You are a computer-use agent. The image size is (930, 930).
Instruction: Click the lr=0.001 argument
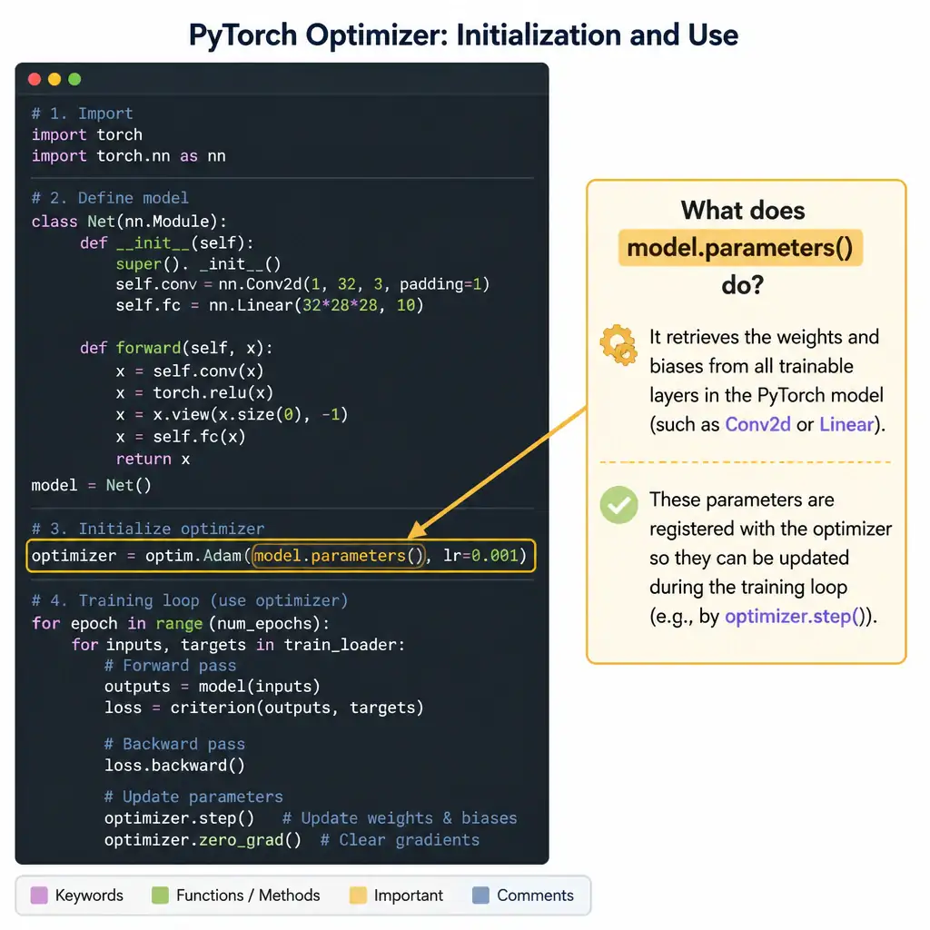coord(481,556)
